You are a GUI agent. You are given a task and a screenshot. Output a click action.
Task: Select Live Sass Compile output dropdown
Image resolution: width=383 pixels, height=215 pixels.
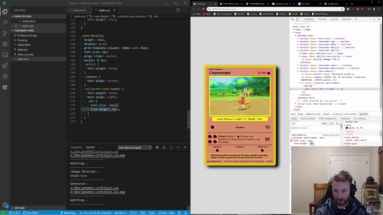pyautogui.click(x=135, y=148)
